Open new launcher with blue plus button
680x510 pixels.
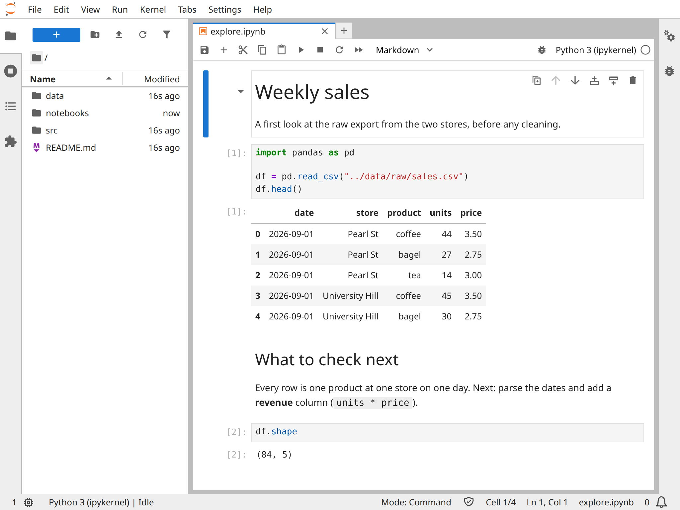click(x=56, y=35)
